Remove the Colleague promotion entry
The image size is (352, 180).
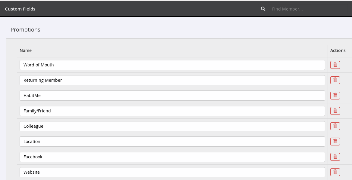tap(335, 126)
